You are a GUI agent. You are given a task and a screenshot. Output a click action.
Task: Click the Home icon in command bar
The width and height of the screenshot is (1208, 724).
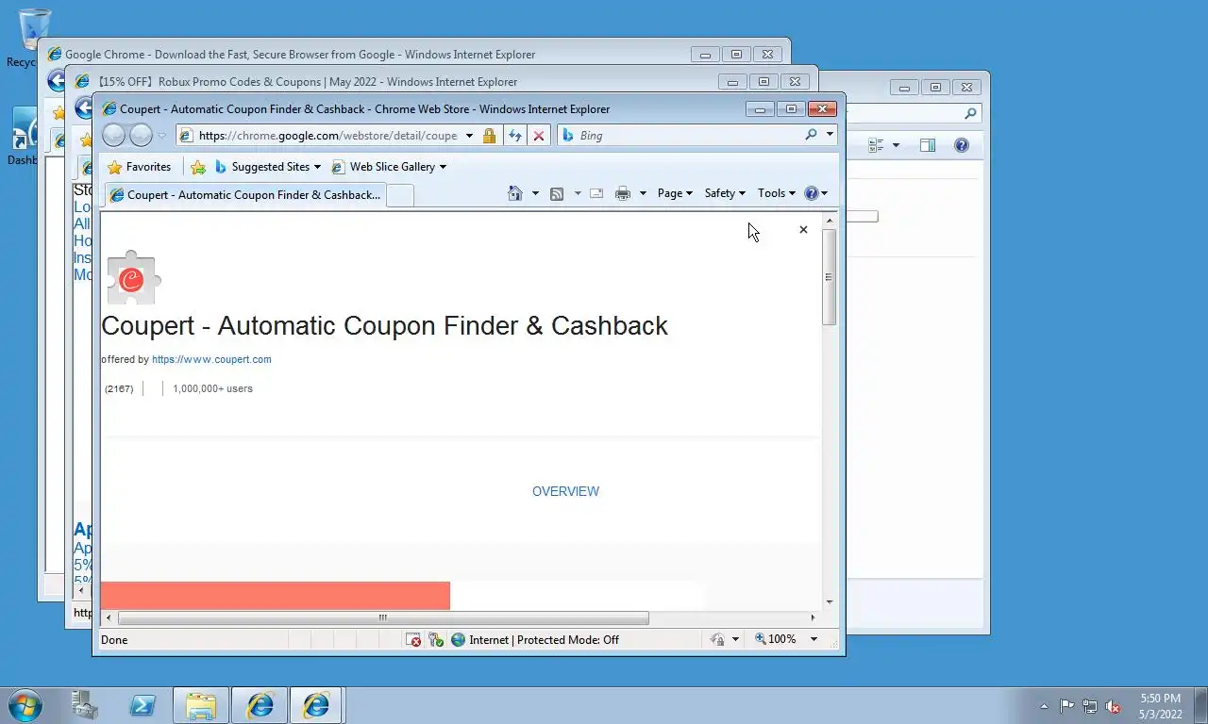[x=515, y=193]
